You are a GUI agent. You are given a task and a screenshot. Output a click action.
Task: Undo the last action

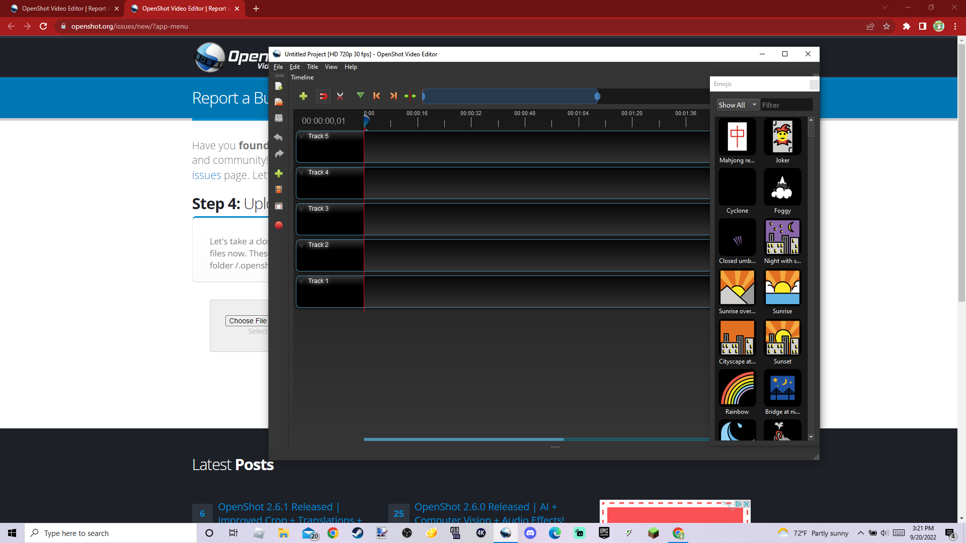tap(279, 137)
